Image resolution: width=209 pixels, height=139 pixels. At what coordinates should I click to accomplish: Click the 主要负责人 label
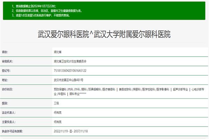[x=9, y=122]
